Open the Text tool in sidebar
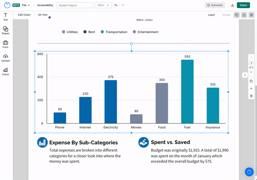This screenshot has height=180, width=257. (6, 17)
